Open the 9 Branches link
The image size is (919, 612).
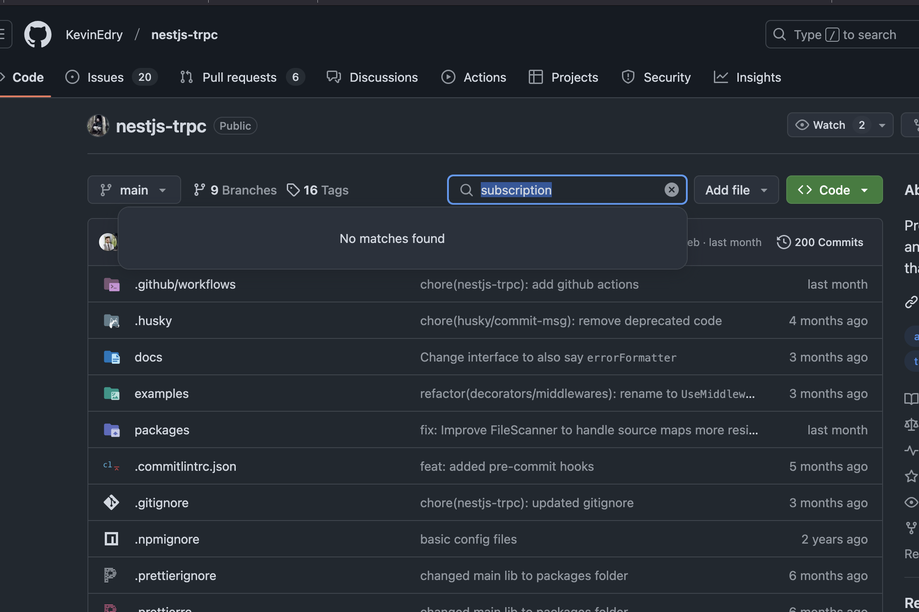(x=235, y=190)
